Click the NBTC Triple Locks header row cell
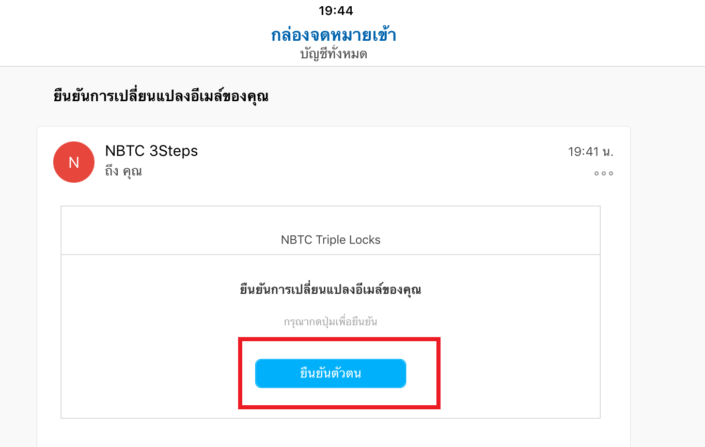Screen dimensions: 705x447 [x=331, y=231]
